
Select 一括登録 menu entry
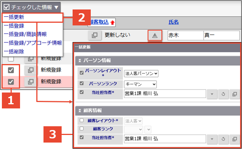14,26
